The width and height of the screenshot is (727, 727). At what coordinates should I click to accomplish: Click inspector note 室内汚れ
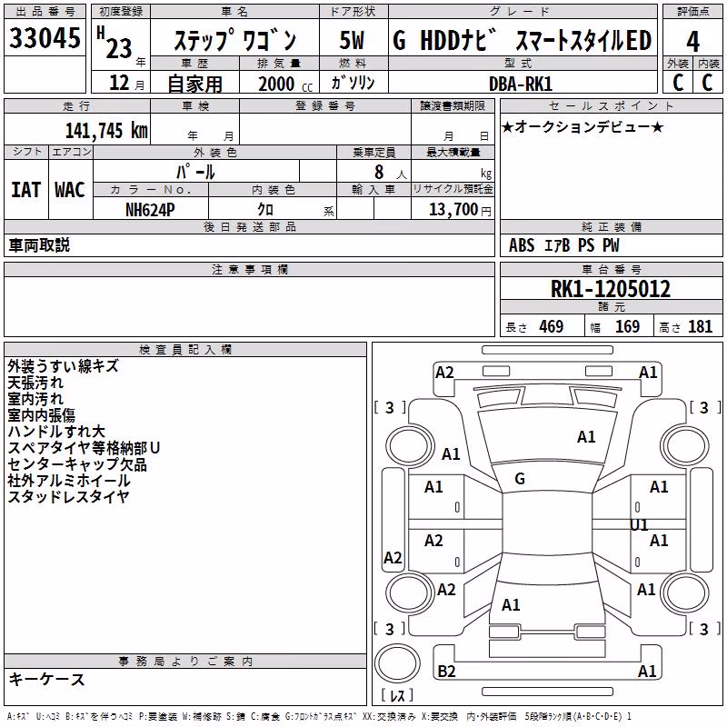(35, 399)
